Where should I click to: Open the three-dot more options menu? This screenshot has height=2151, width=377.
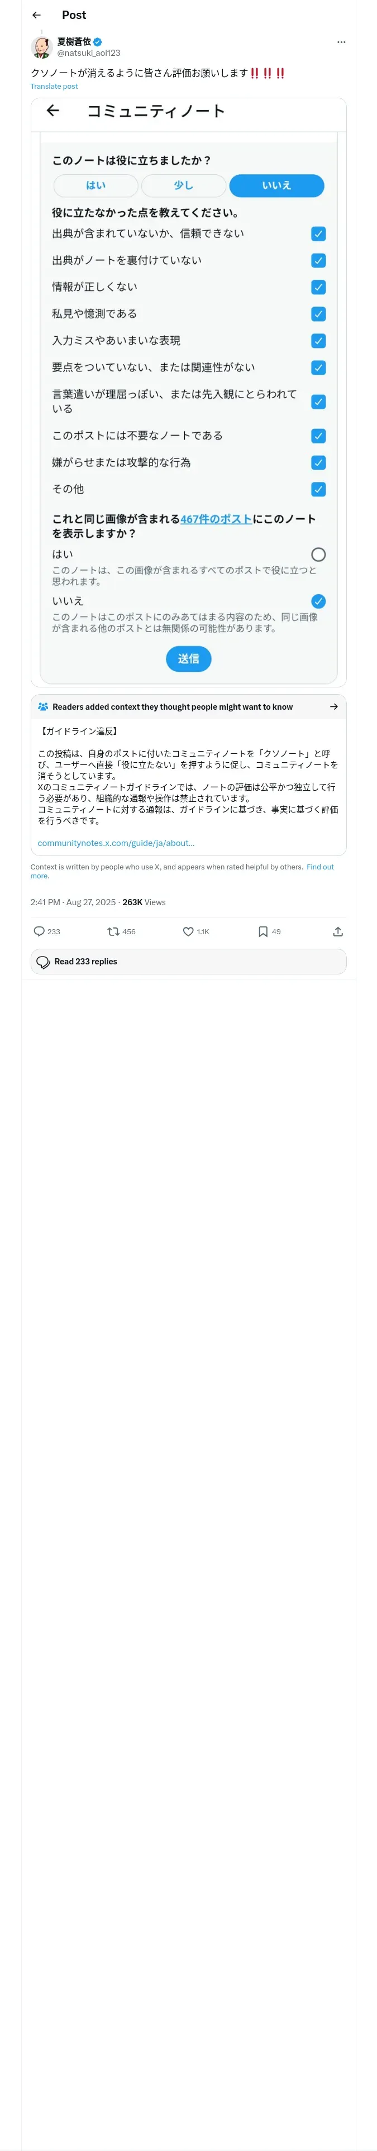(x=341, y=42)
